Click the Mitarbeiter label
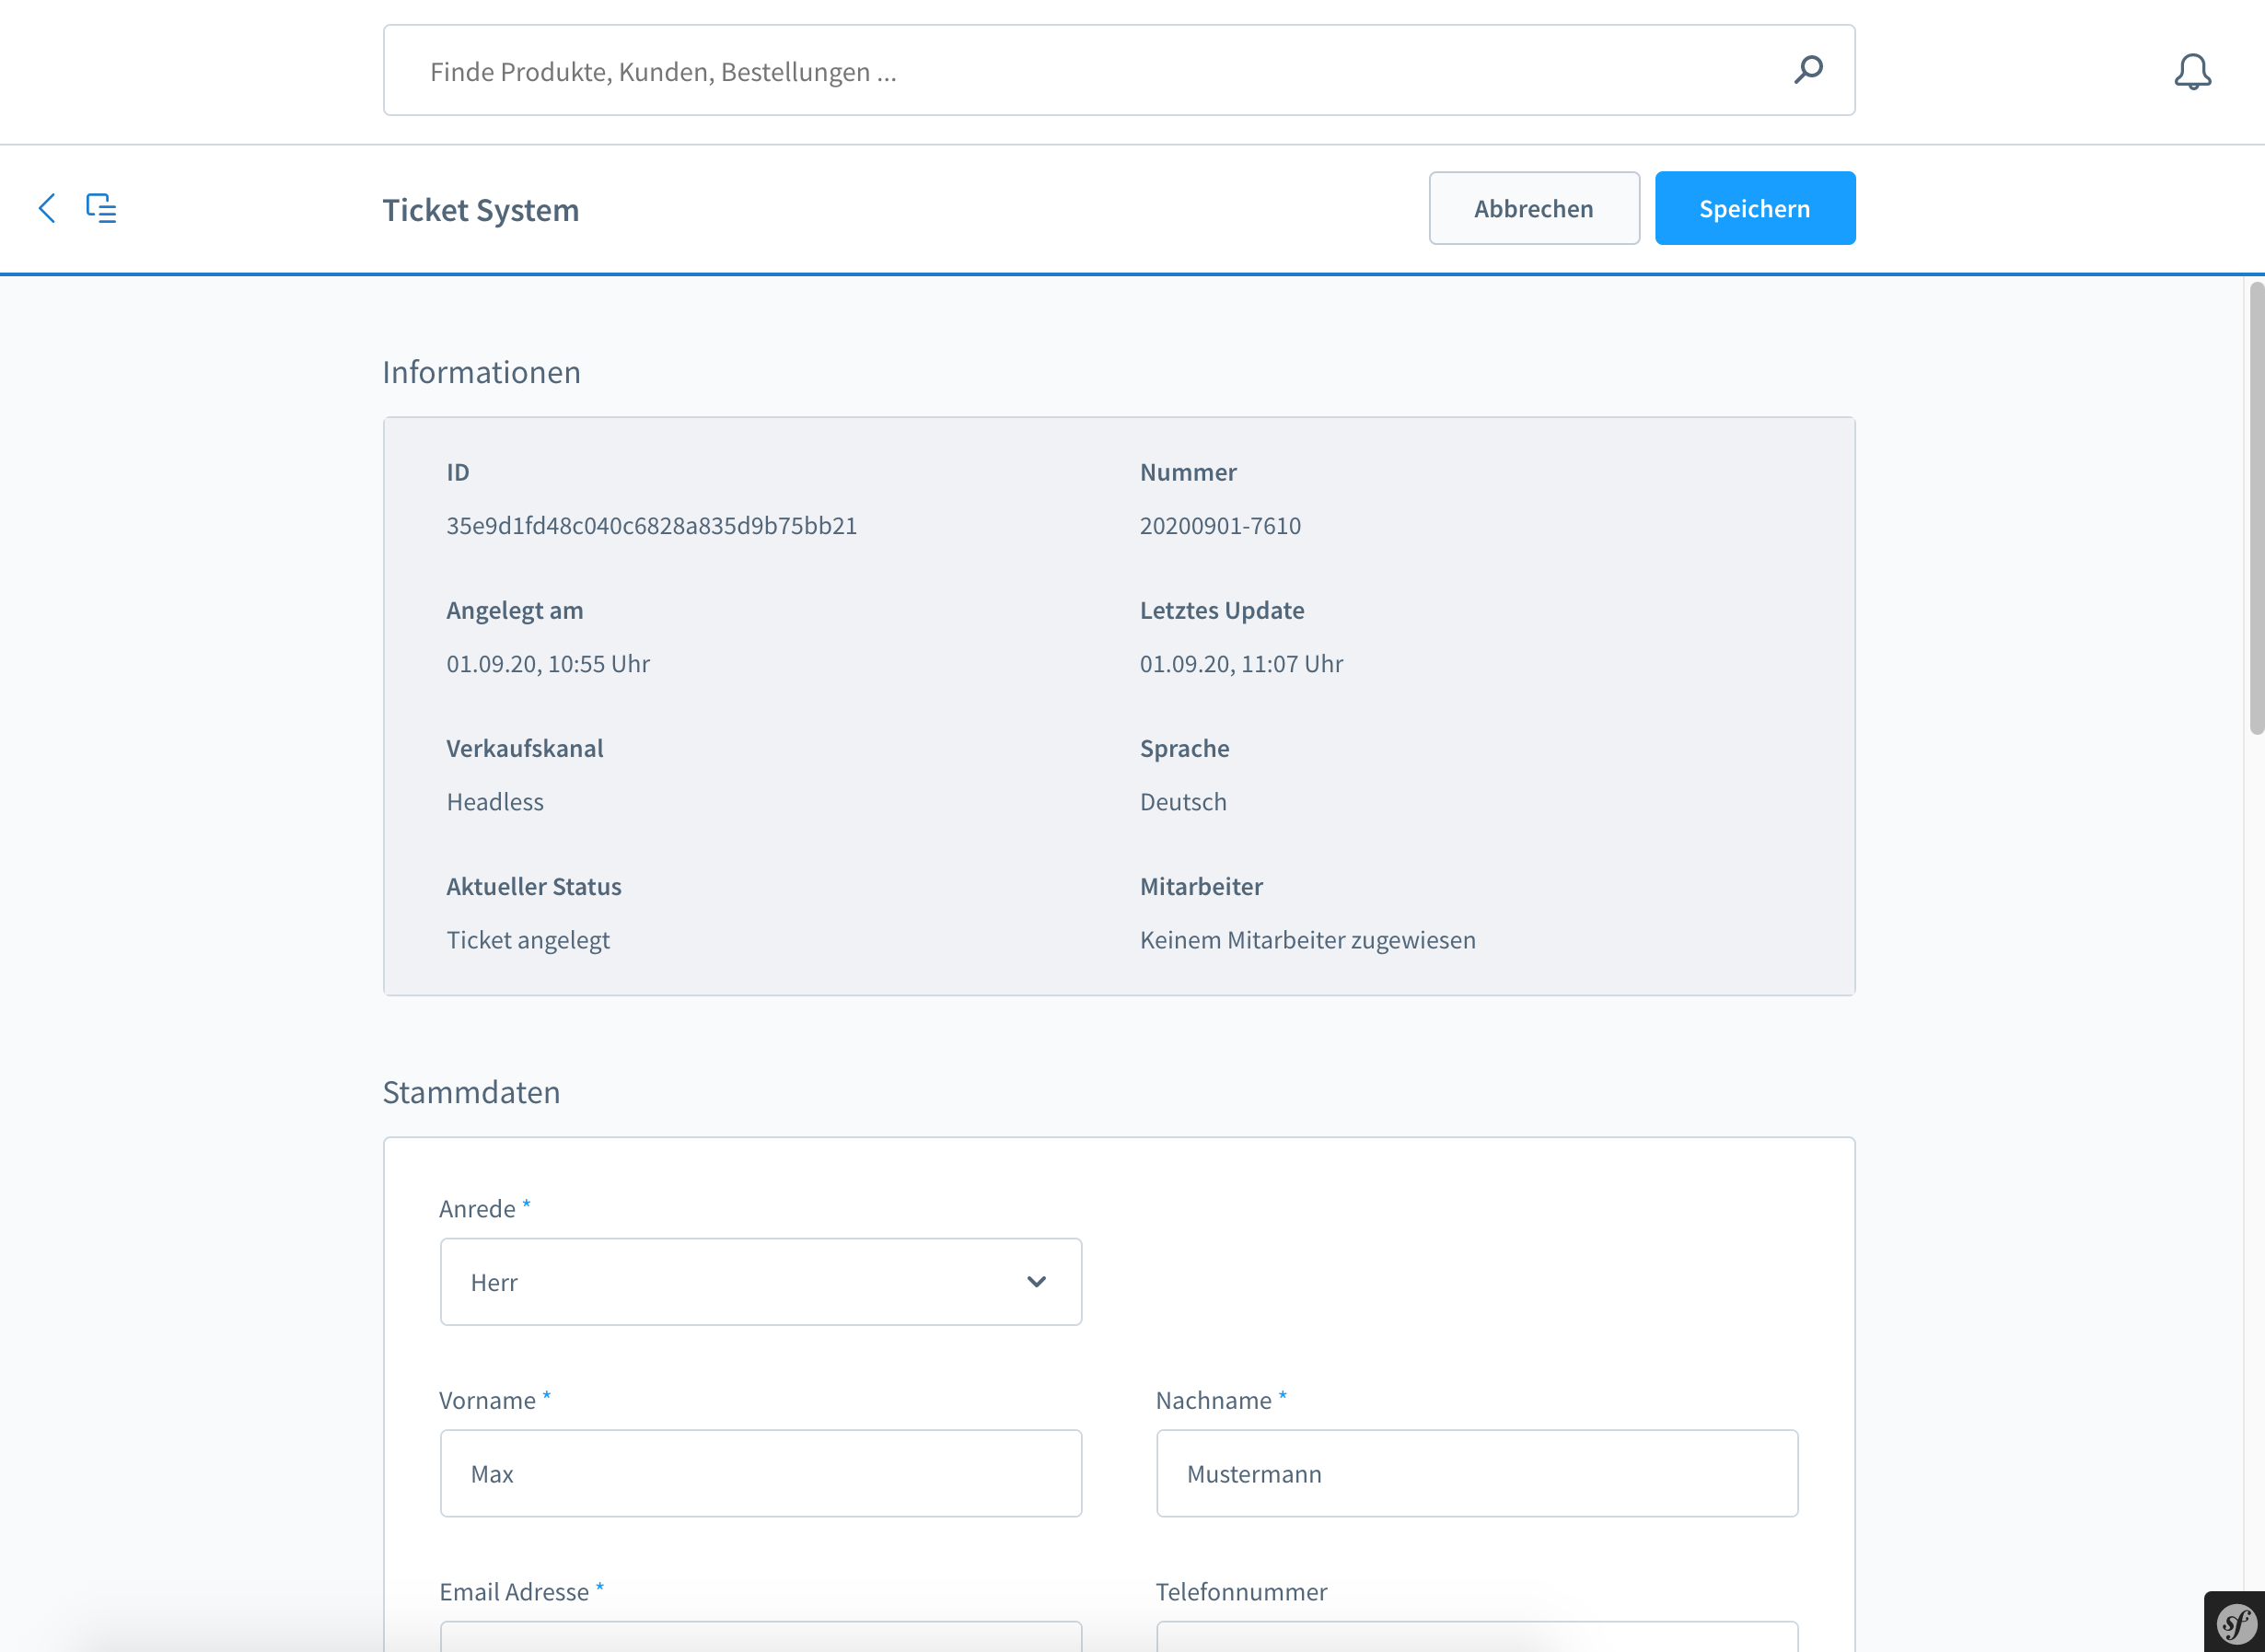This screenshot has height=1652, width=2265. pos(1201,886)
